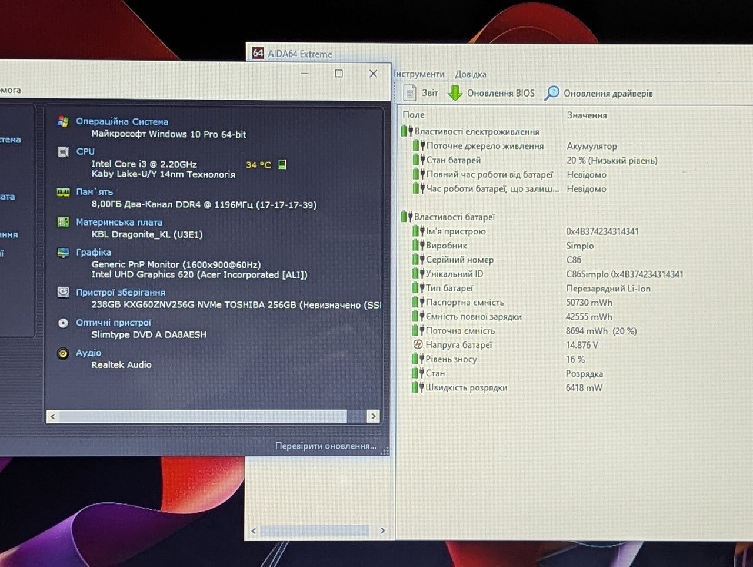753x567 pixels.
Task: Open the Пристрої зберігання section link
Action: click(x=121, y=292)
